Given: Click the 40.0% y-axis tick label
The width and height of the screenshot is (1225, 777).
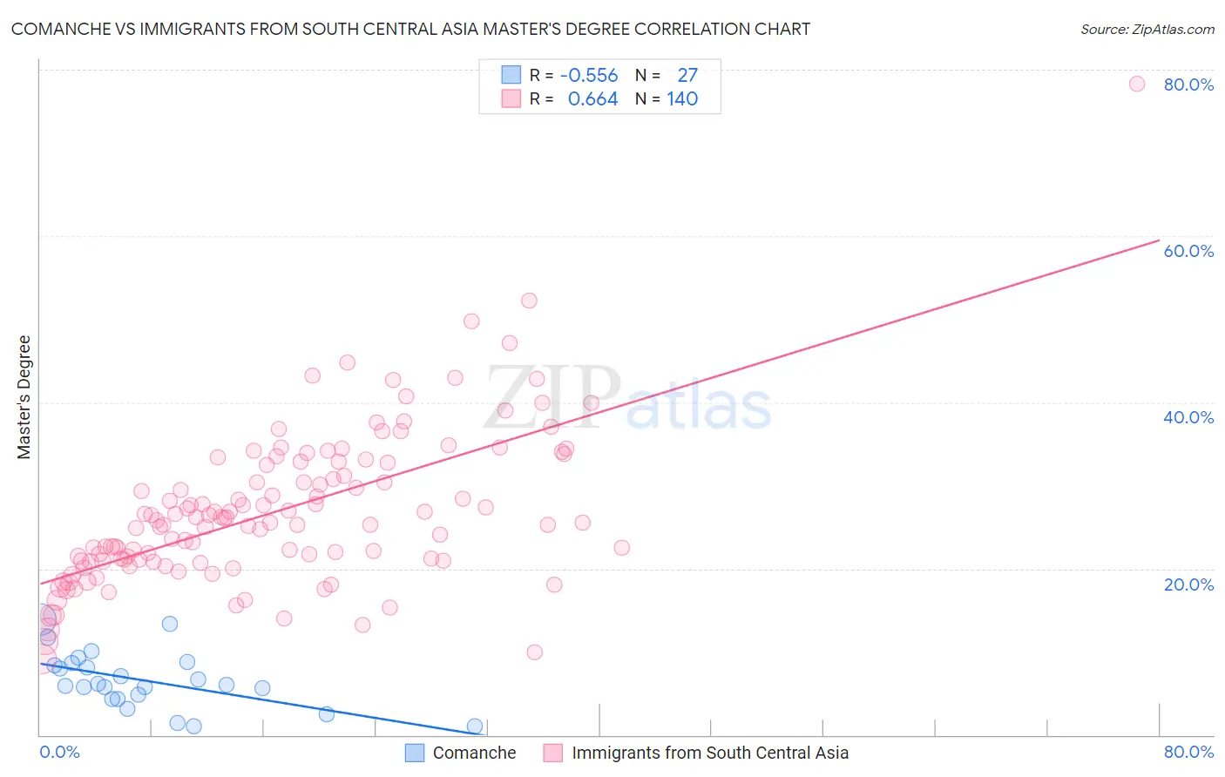Looking at the screenshot, I should click(x=1188, y=417).
